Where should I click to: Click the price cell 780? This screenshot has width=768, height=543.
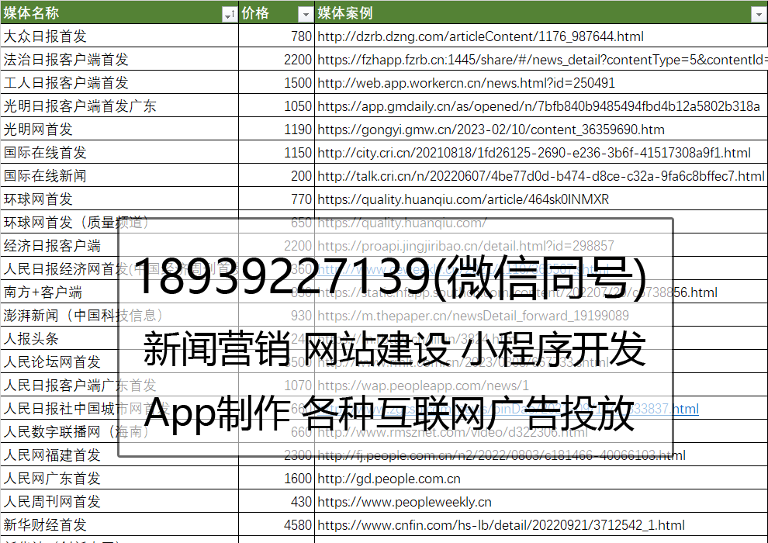pos(276,36)
